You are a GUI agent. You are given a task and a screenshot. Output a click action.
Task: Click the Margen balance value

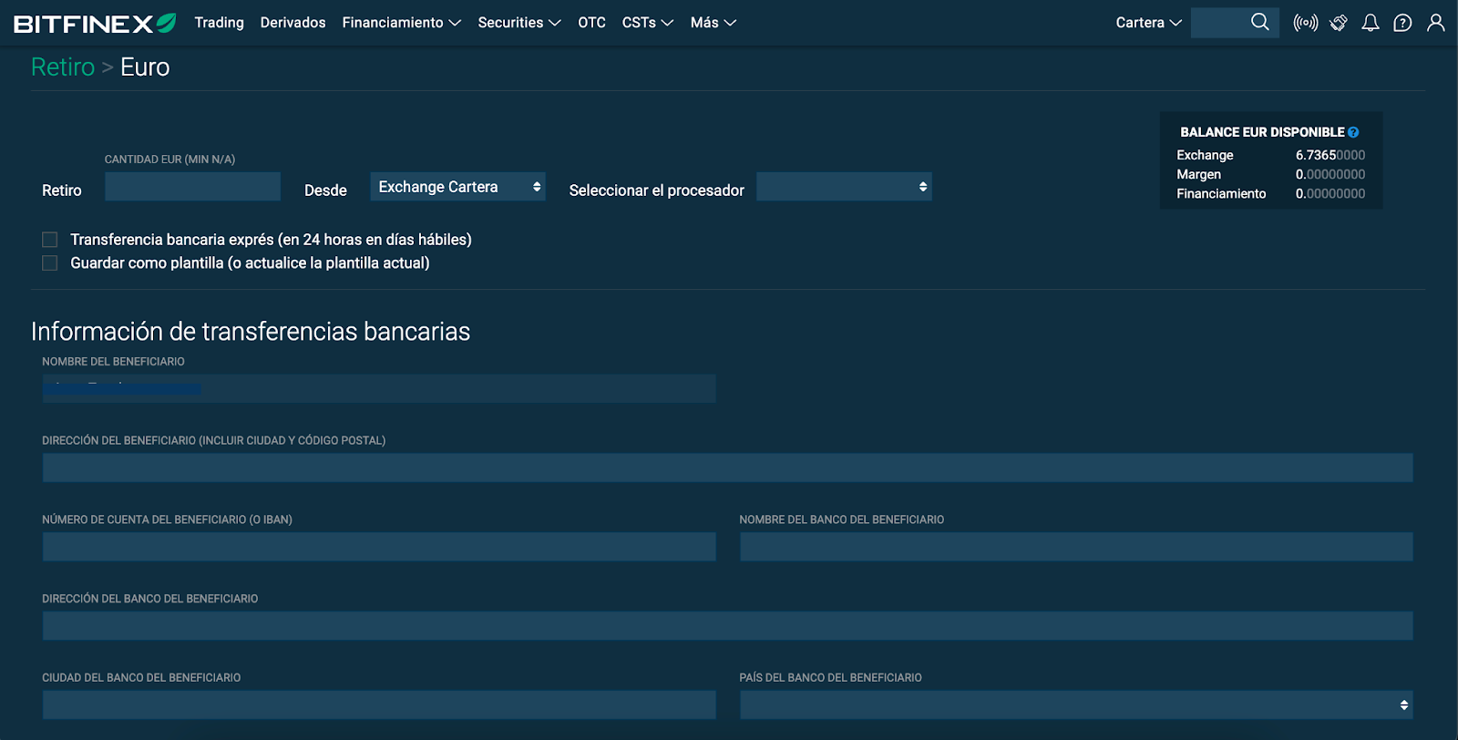pos(1330,174)
